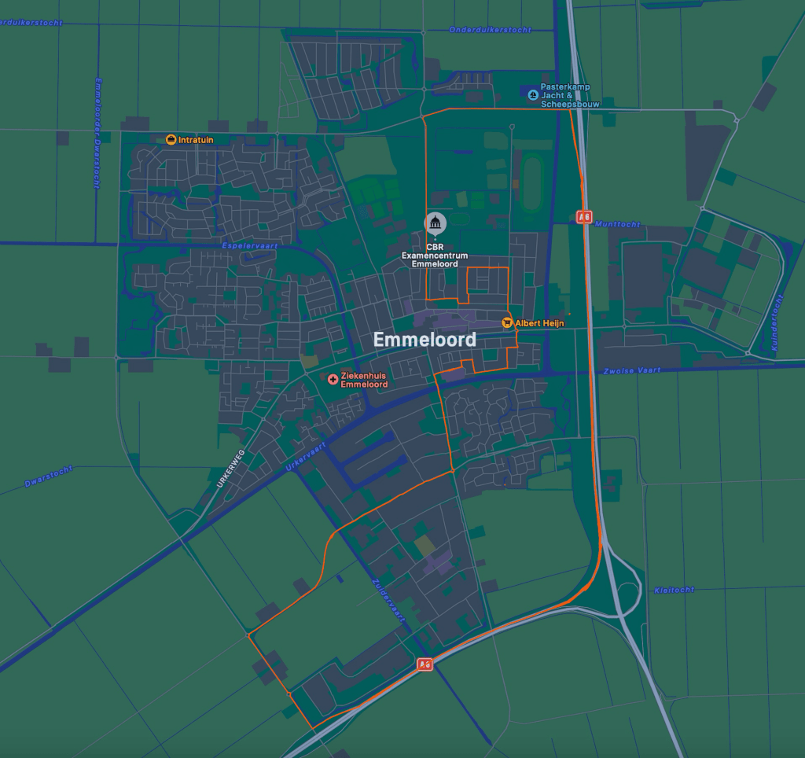
Task: Select the Muntocht waterway label
Action: click(x=619, y=224)
